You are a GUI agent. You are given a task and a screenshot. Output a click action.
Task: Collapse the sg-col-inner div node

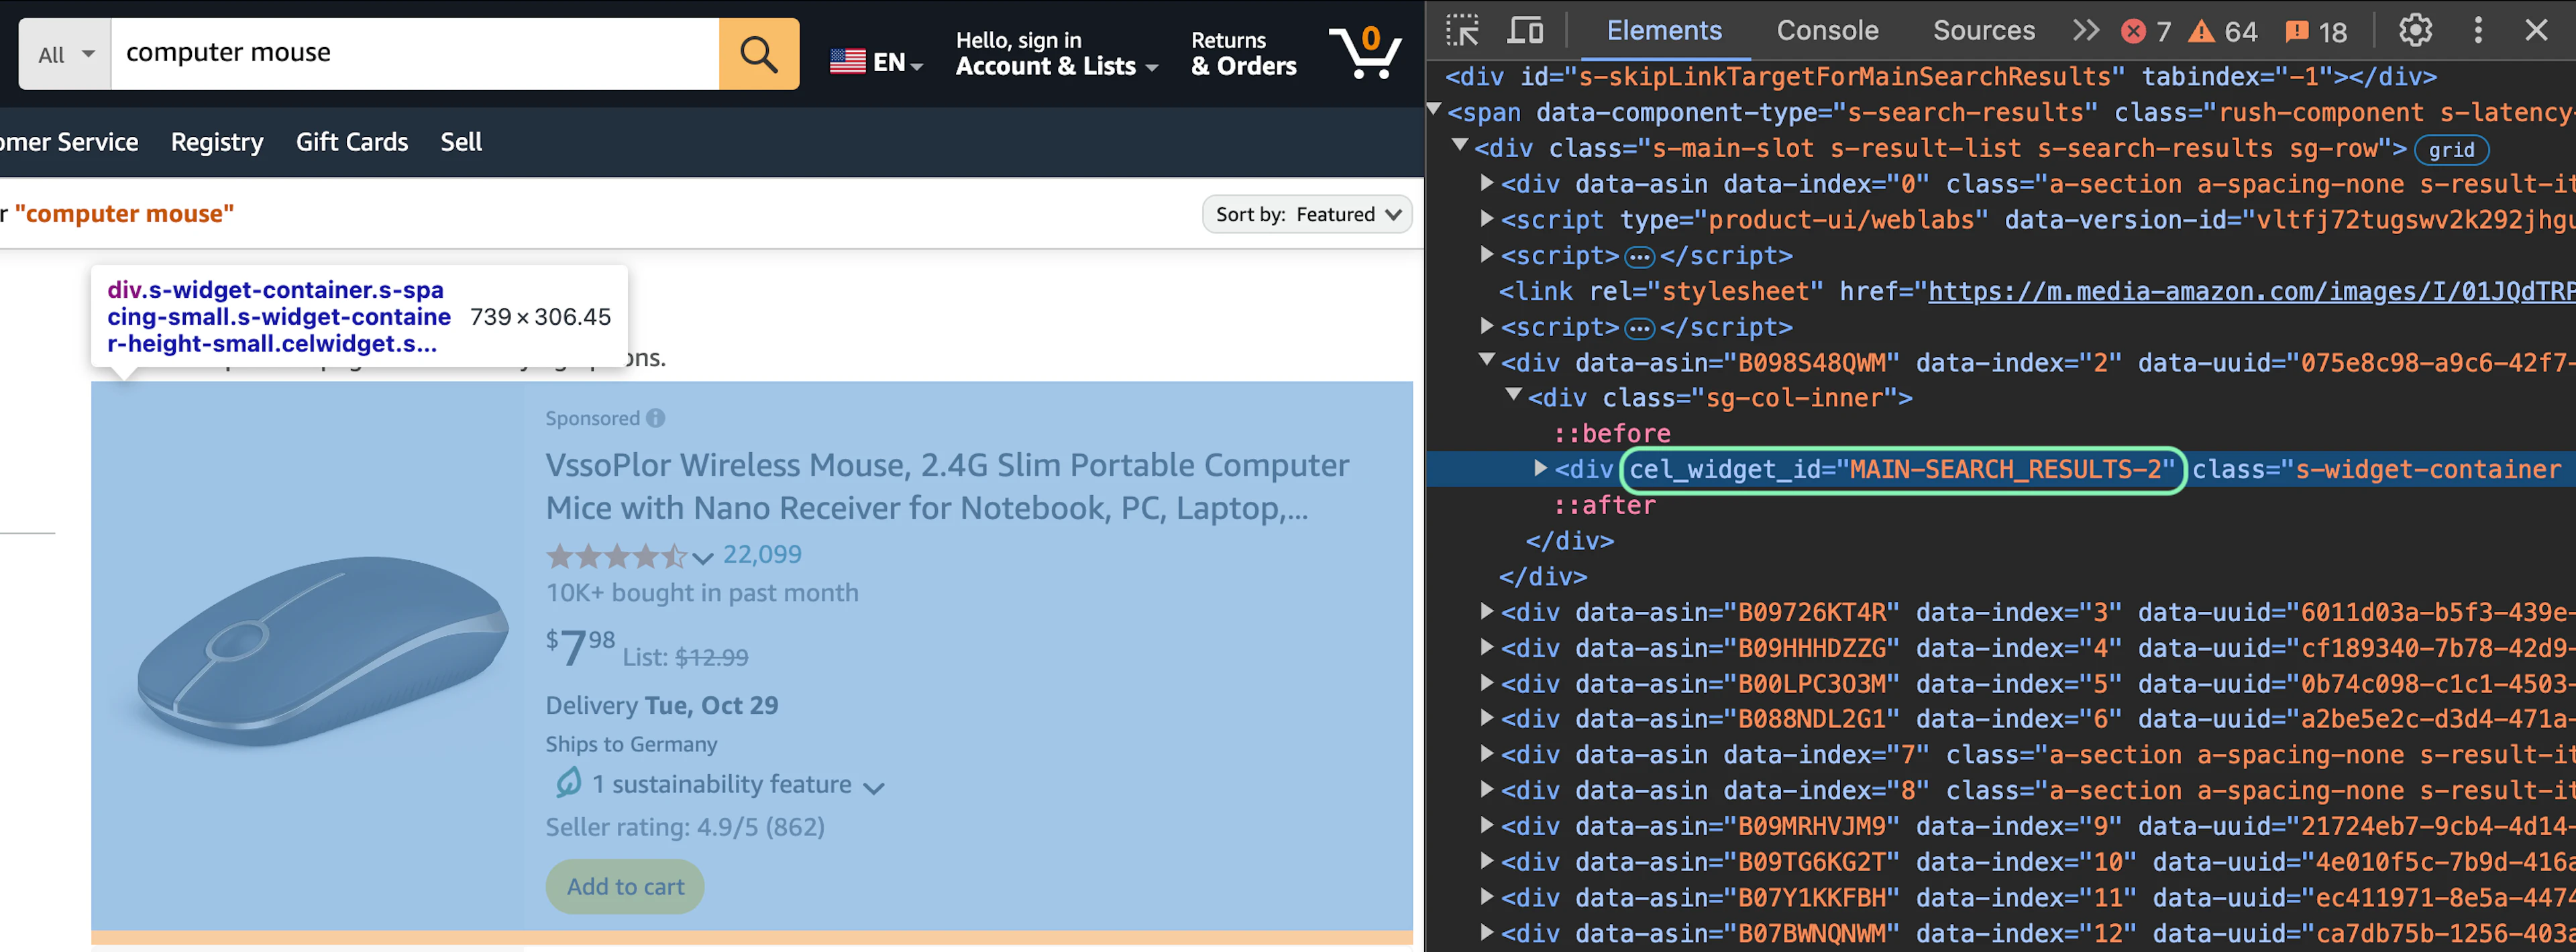point(1514,396)
